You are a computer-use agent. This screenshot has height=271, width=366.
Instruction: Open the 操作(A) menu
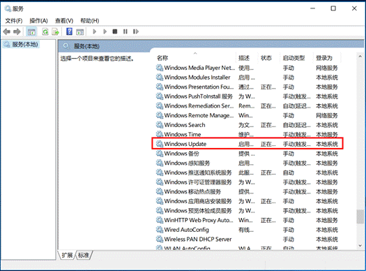[39, 21]
